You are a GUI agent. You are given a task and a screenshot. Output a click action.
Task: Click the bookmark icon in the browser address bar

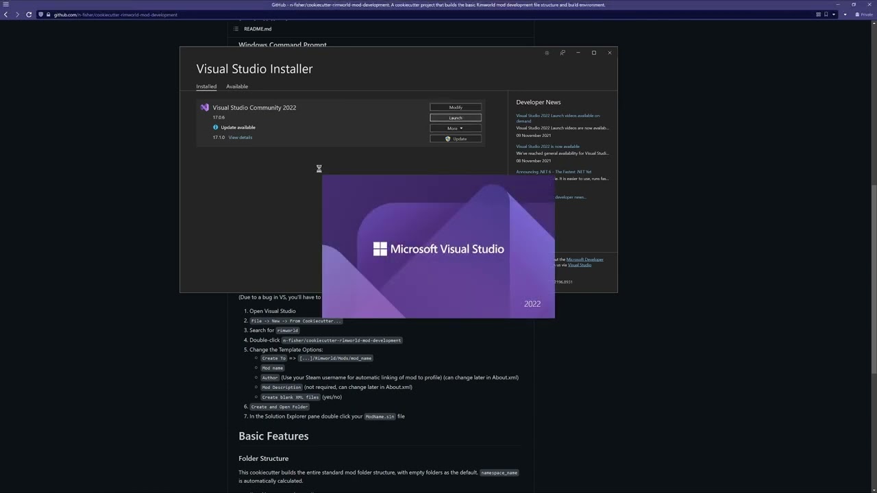[x=826, y=14]
